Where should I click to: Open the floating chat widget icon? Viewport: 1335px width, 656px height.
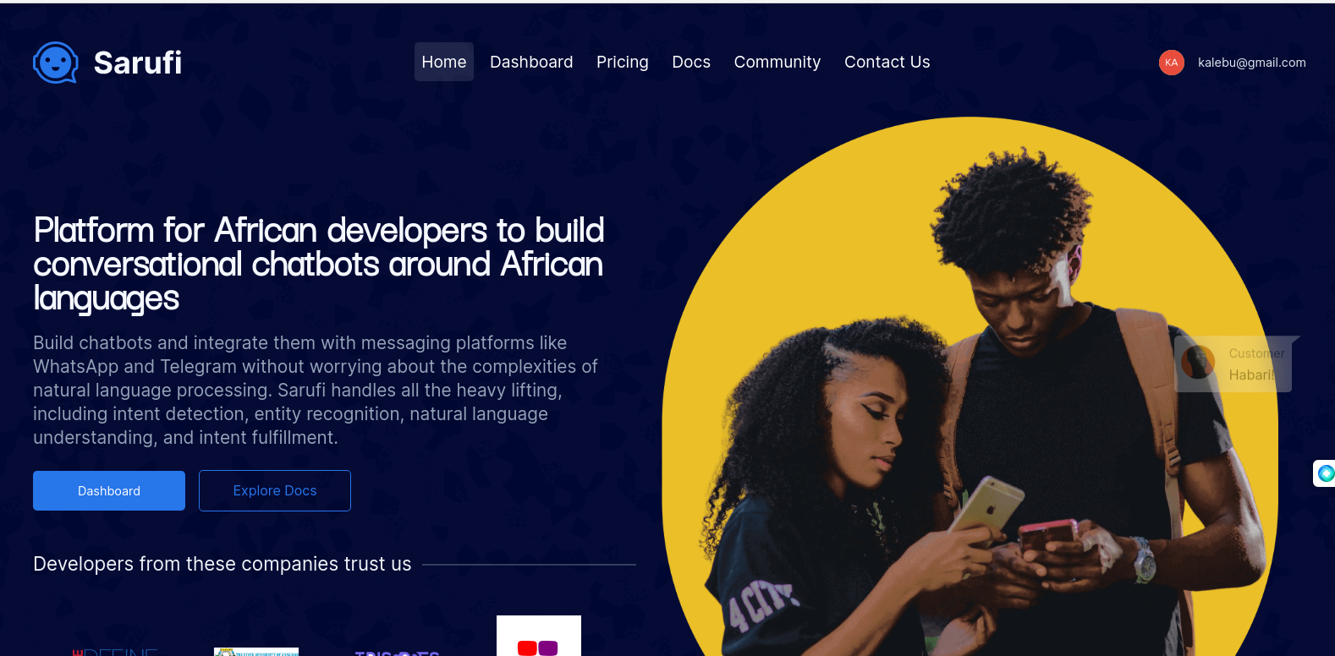tap(1325, 473)
